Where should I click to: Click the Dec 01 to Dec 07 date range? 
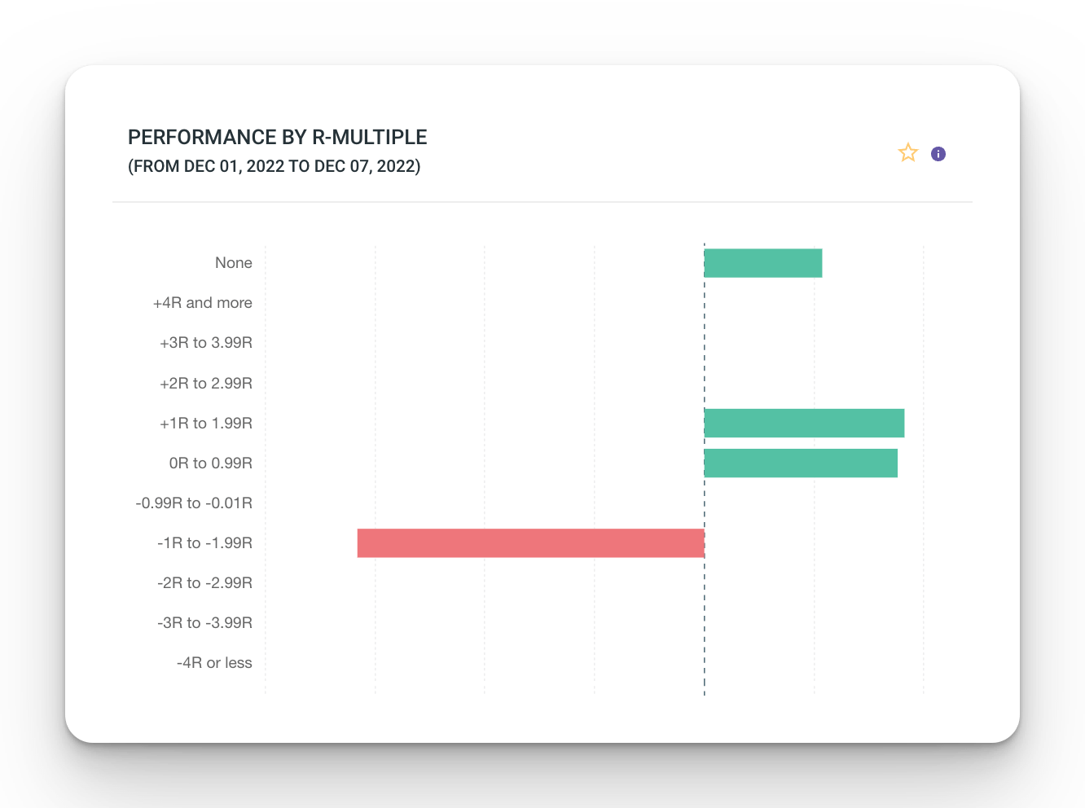coord(274,166)
